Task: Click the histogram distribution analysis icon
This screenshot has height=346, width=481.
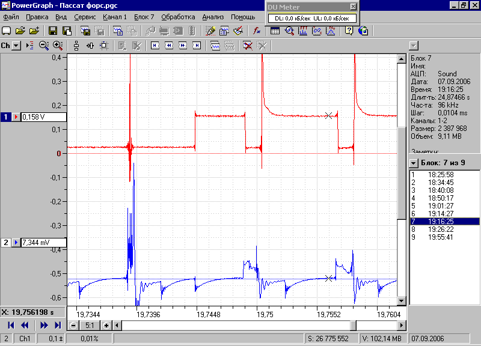Action: pyautogui.click(x=331, y=31)
